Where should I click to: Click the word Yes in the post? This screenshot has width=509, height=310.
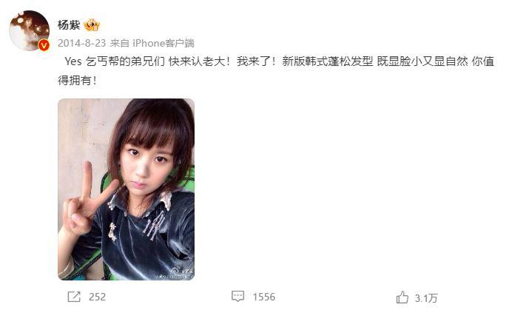(73, 61)
